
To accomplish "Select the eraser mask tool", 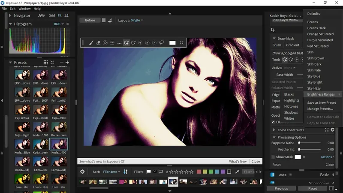I will [x=98, y=43].
